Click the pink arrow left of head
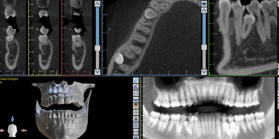Image resolution: width=279 pixels, height=139 pixels. 2,130
